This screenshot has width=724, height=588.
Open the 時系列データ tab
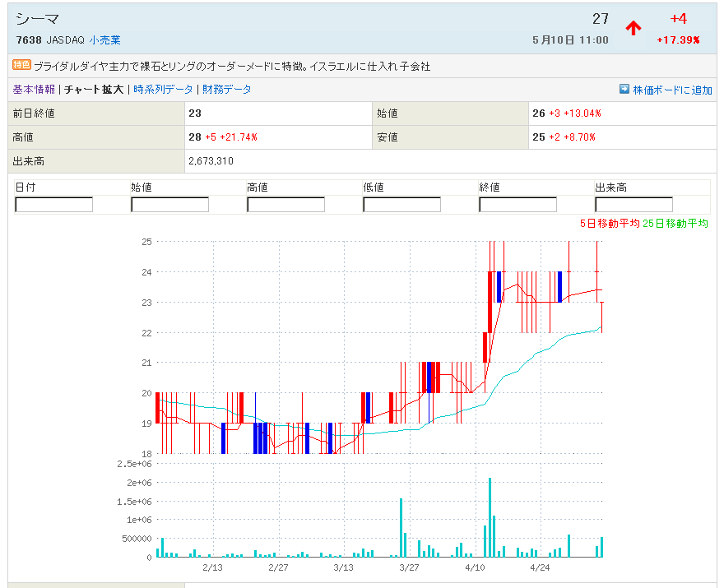163,89
